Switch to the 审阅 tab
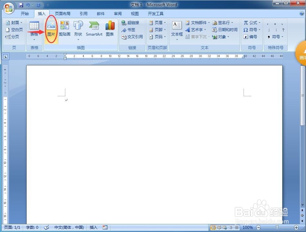The image size is (306, 232). [x=118, y=13]
